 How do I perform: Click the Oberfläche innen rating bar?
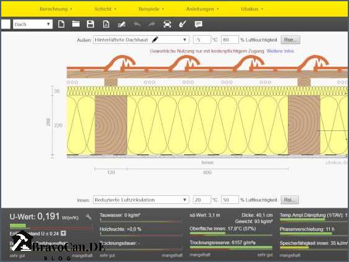click(231, 234)
